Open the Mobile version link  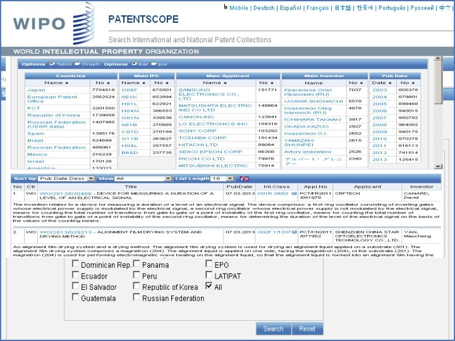pyautogui.click(x=239, y=8)
